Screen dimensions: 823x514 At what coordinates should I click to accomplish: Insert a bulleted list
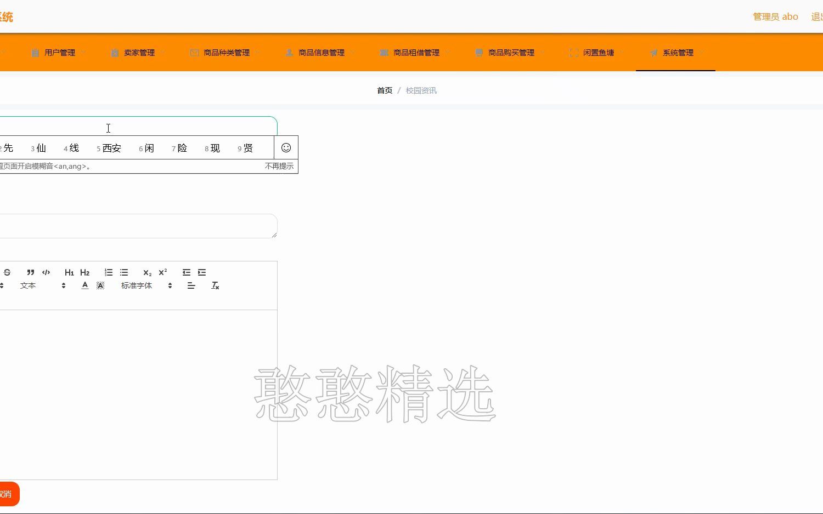pos(124,272)
